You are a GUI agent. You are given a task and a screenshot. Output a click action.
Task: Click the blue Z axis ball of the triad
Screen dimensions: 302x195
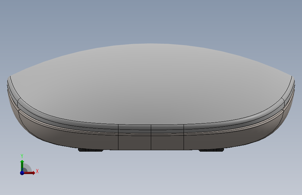pos(22,173)
